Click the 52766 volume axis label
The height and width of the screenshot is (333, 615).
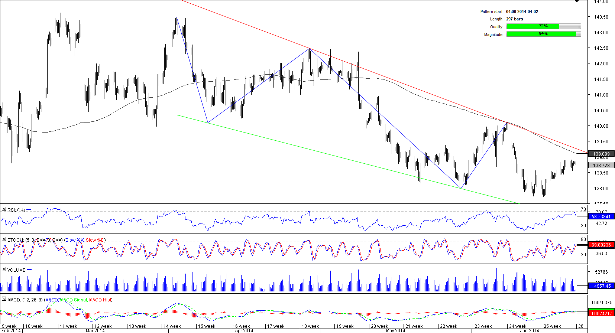(601, 272)
